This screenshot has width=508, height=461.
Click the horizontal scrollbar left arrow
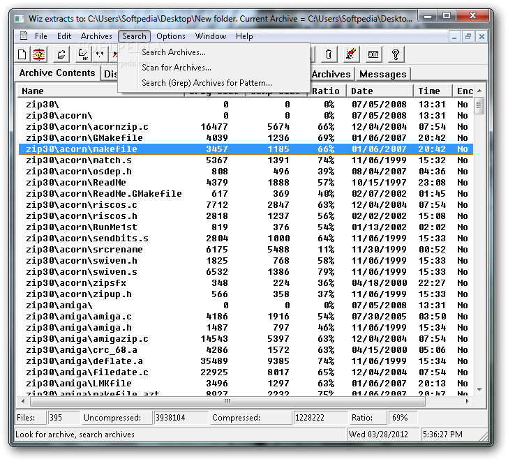(23, 402)
